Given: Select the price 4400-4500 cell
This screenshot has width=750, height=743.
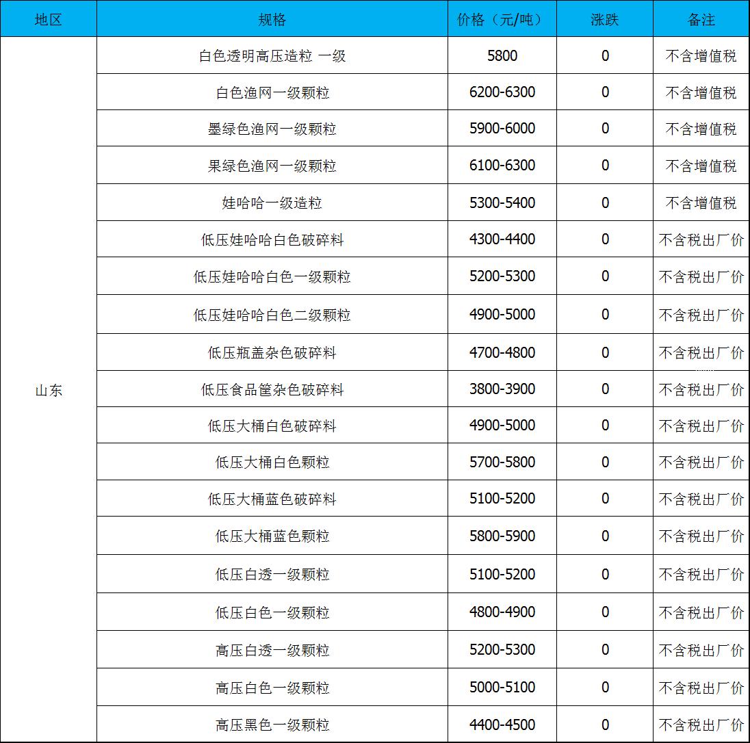Looking at the screenshot, I should (x=502, y=725).
